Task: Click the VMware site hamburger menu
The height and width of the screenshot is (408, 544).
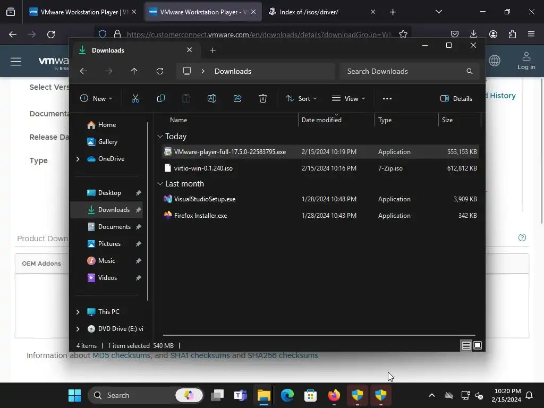Action: point(16,62)
